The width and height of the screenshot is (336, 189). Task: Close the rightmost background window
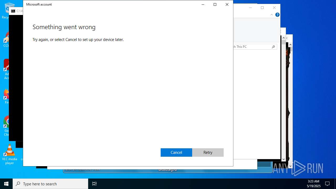click(287, 38)
